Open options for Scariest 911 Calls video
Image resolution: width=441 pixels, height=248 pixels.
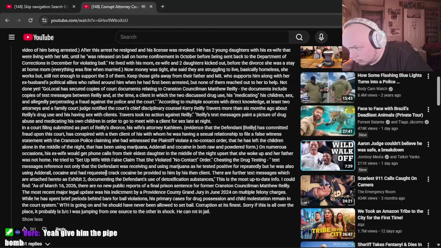pyautogui.click(x=428, y=179)
